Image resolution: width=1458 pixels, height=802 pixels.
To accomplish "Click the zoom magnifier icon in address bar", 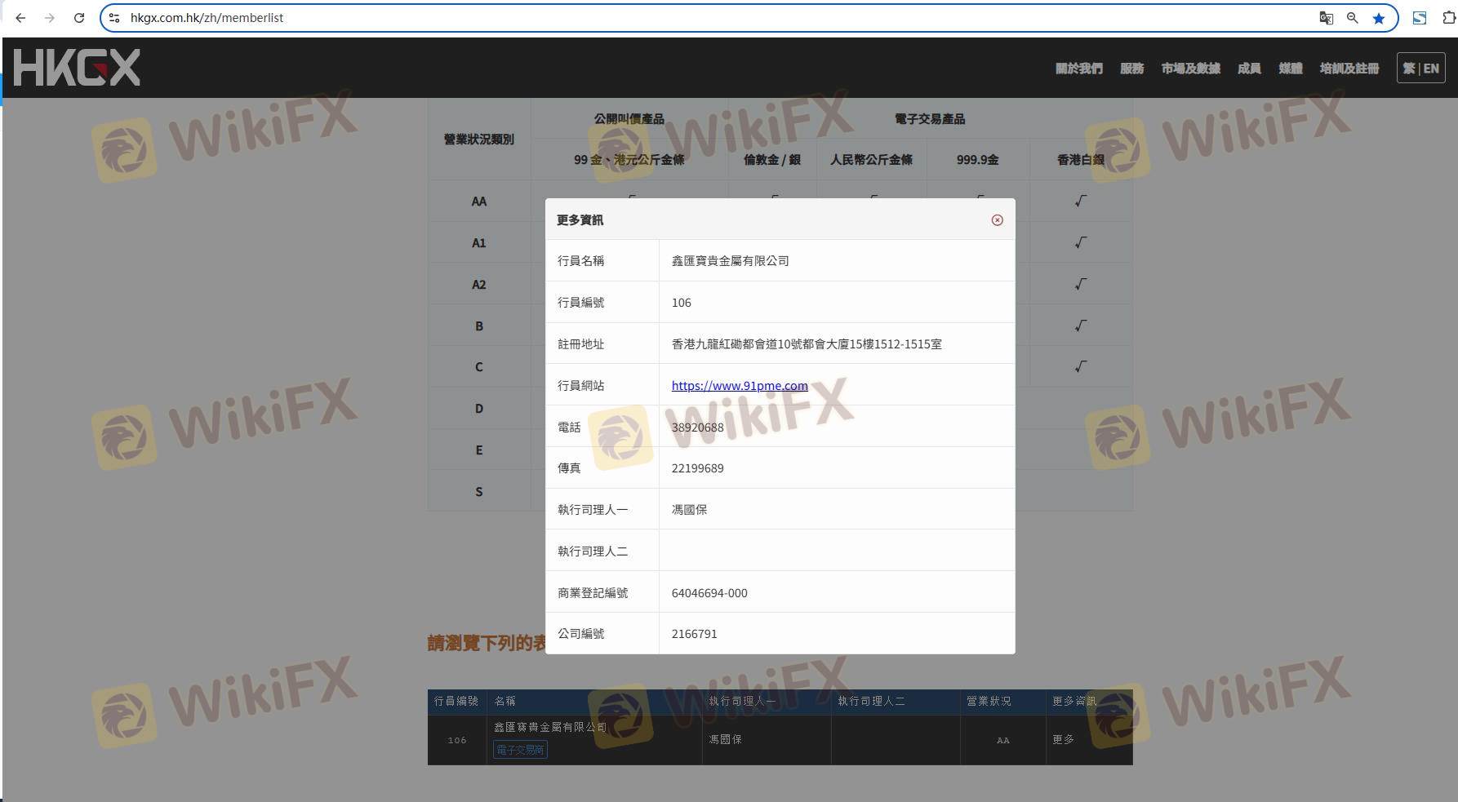I will 1352,18.
